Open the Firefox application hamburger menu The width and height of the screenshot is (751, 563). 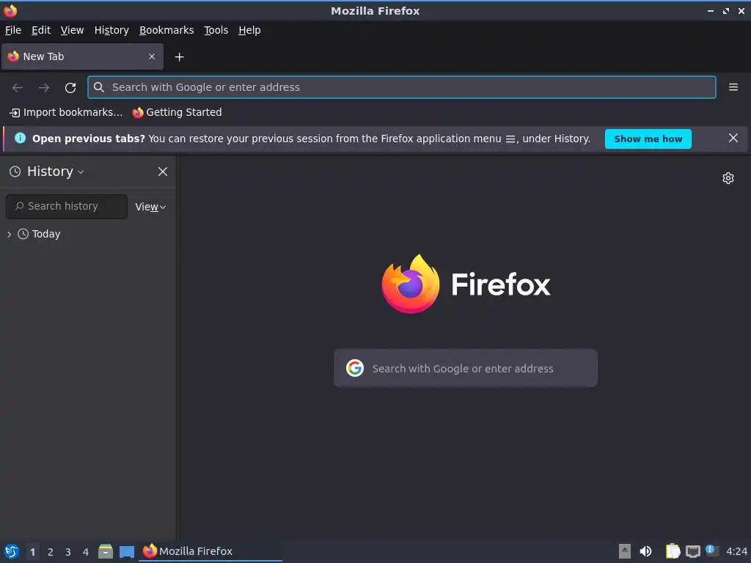[733, 87]
